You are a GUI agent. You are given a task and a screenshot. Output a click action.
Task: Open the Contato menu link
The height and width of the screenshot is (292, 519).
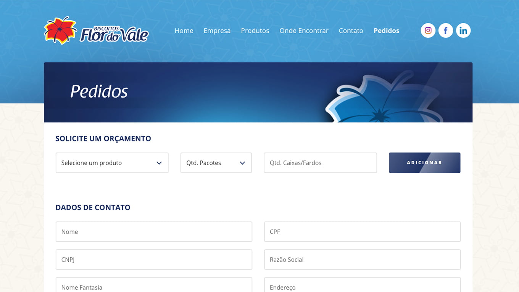point(351,31)
